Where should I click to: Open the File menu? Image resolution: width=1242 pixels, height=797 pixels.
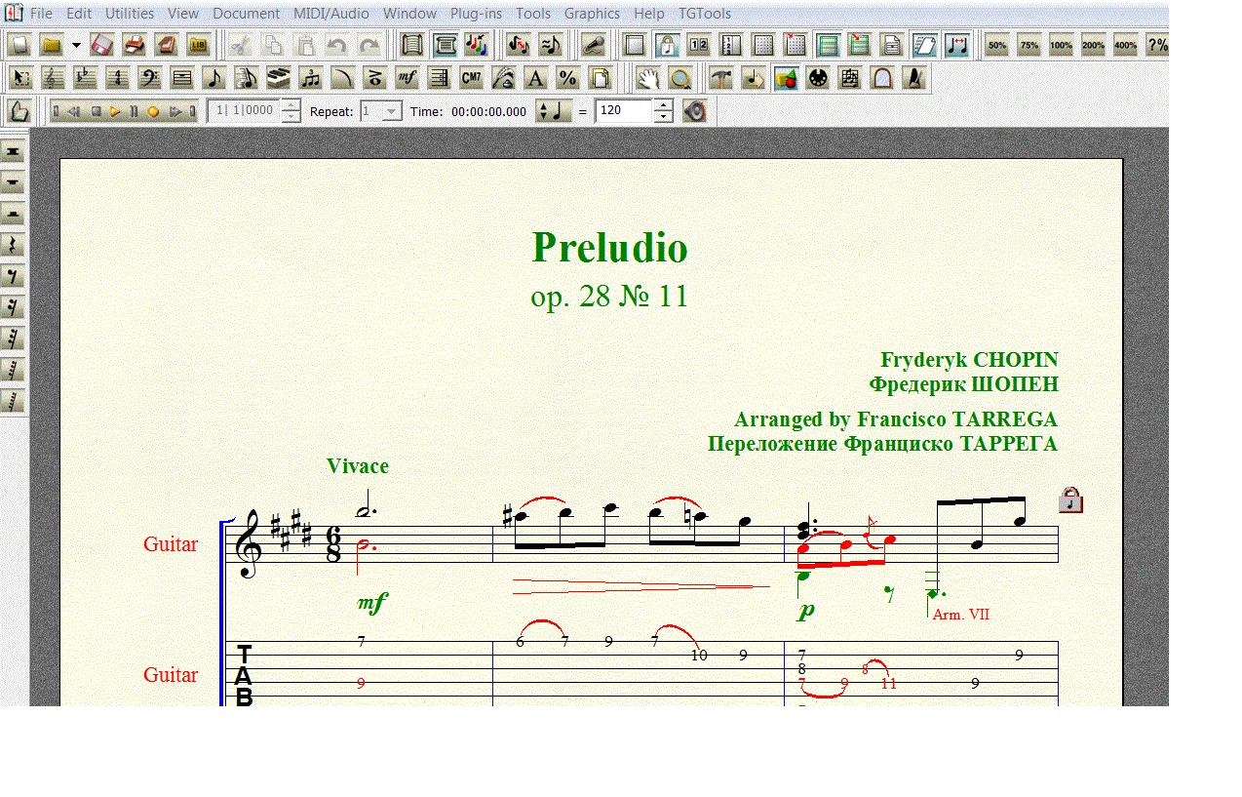pyautogui.click(x=41, y=14)
